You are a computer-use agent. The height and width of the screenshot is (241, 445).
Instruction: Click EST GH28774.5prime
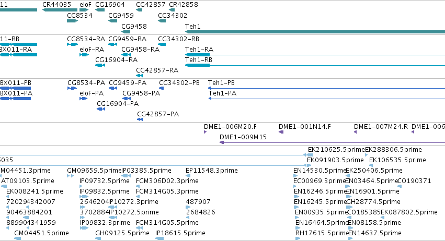pos(373,202)
